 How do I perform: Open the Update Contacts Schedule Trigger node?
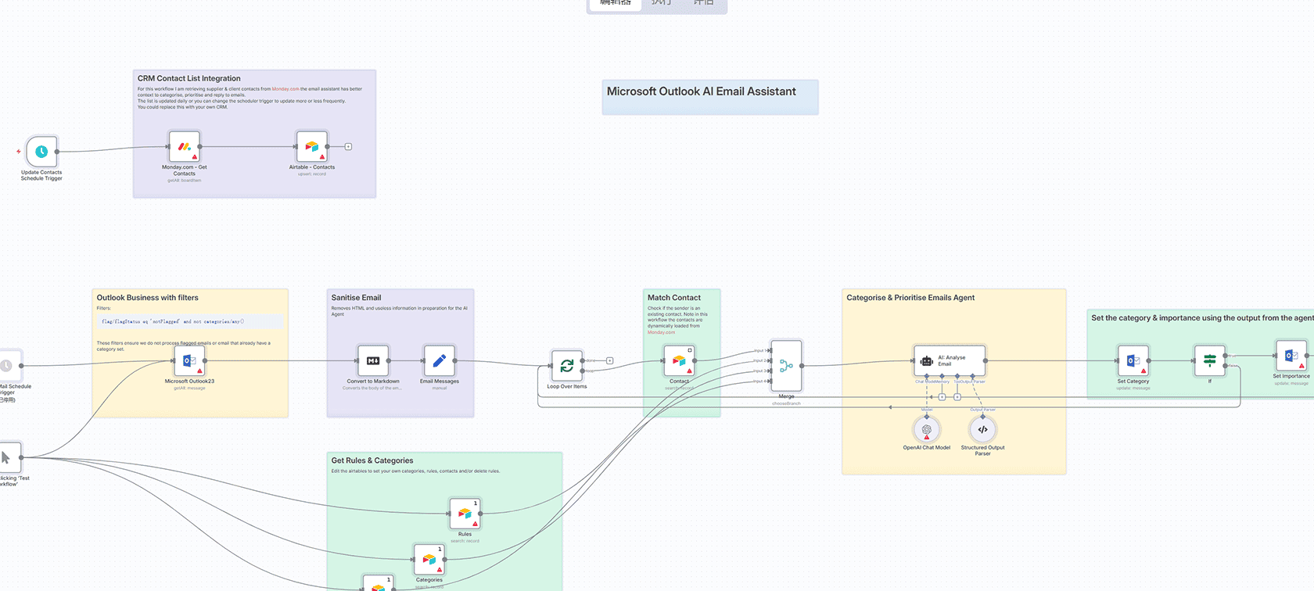point(41,152)
